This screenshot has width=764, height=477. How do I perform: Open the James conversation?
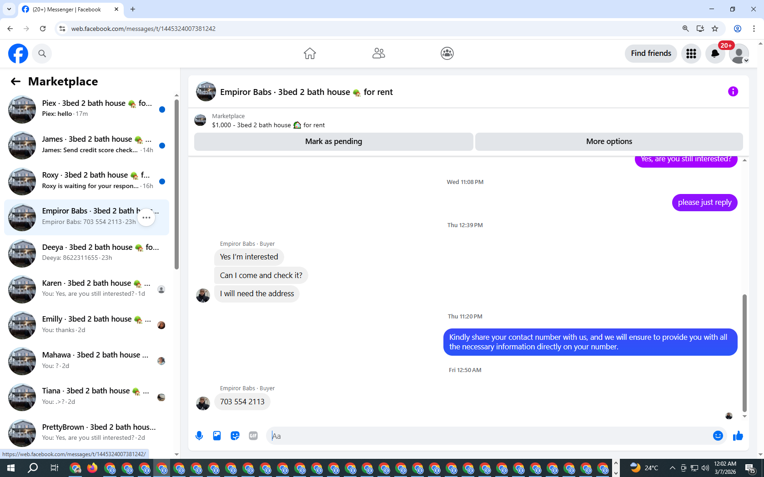[x=86, y=145]
